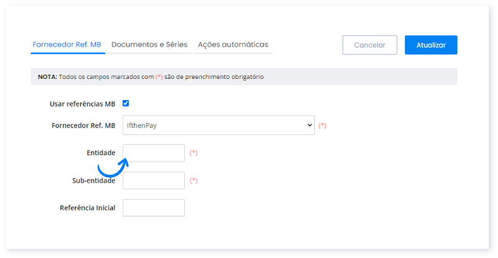Select the Referência Inicial input field
The width and height of the screenshot is (498, 258).
click(x=154, y=208)
